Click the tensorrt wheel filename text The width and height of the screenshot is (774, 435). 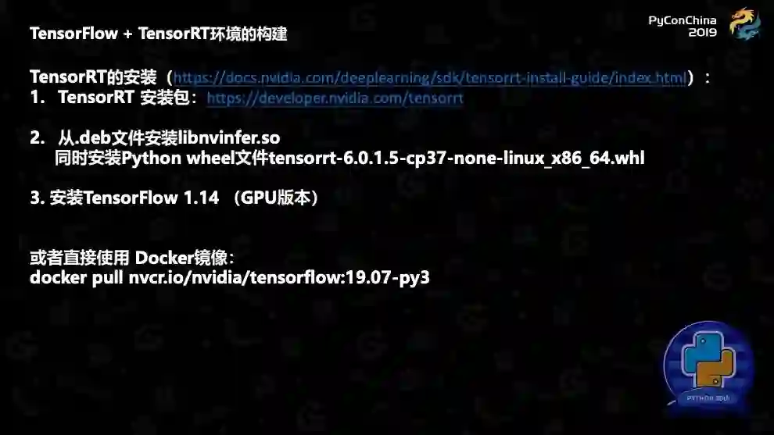point(457,159)
